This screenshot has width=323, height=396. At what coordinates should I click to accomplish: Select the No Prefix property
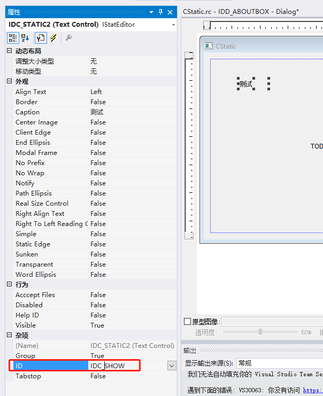coord(95,162)
